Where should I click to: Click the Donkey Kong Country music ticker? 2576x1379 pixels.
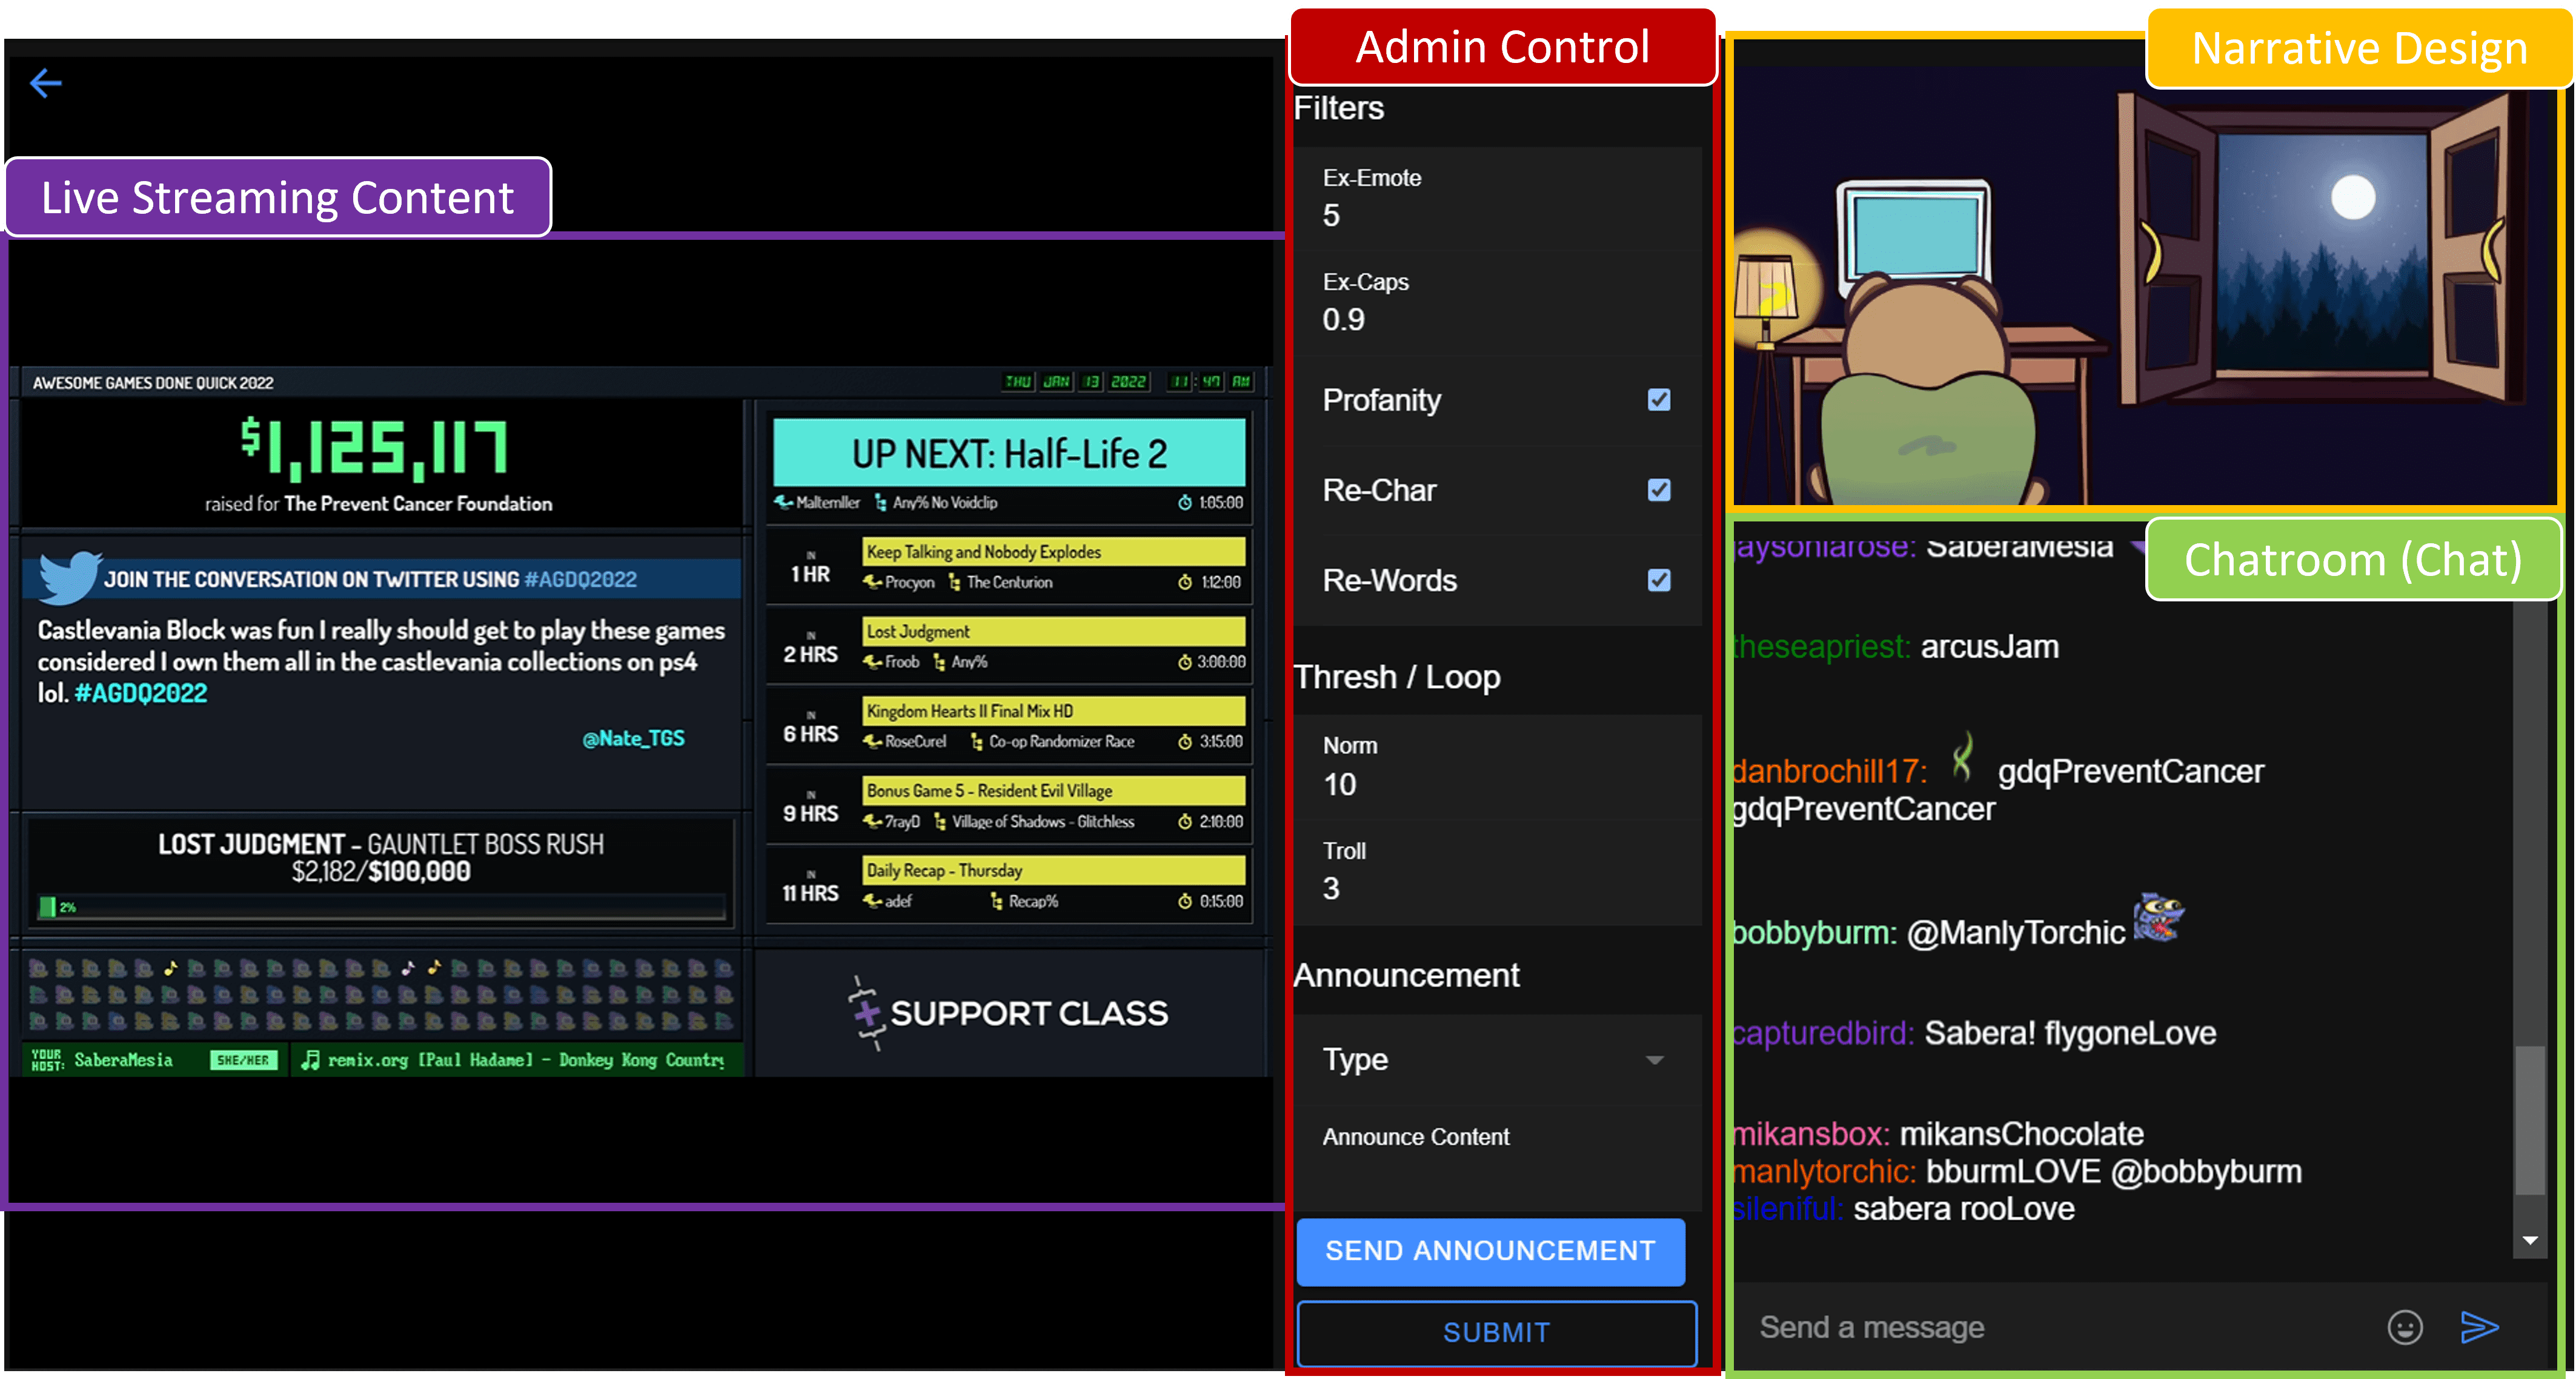tap(514, 1060)
